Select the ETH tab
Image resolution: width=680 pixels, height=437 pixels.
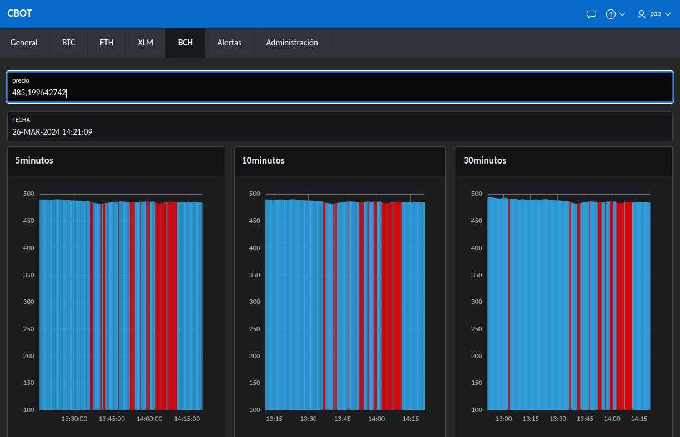(x=107, y=43)
